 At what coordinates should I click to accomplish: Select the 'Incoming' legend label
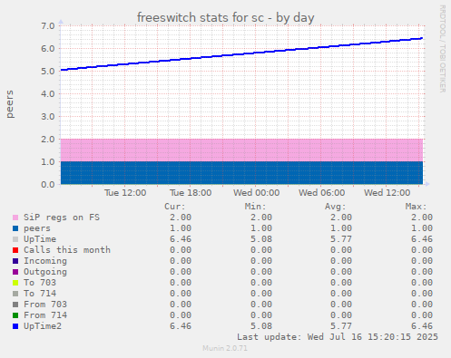[45, 261]
